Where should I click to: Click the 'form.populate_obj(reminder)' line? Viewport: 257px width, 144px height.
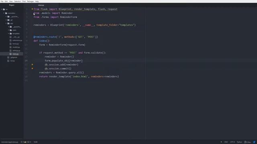(63, 60)
